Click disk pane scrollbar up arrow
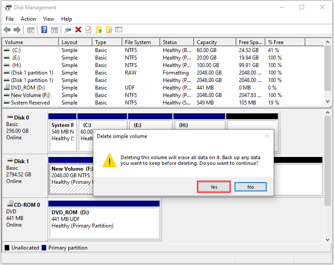 (x=327, y=112)
